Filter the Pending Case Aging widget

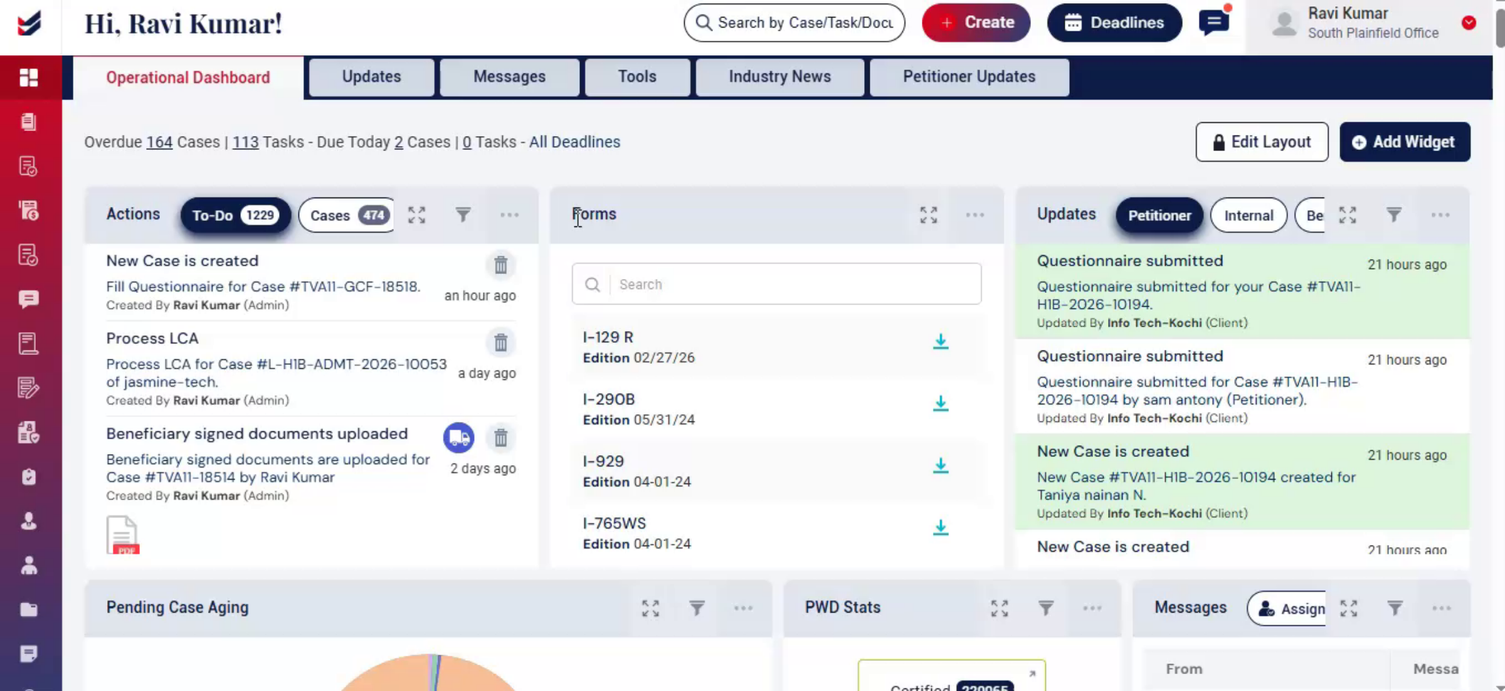tap(697, 608)
